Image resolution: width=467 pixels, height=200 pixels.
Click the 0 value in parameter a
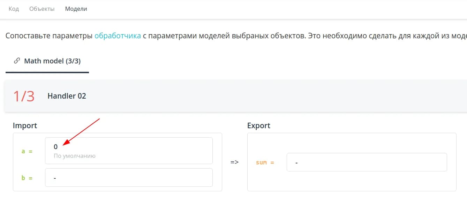tap(56, 147)
